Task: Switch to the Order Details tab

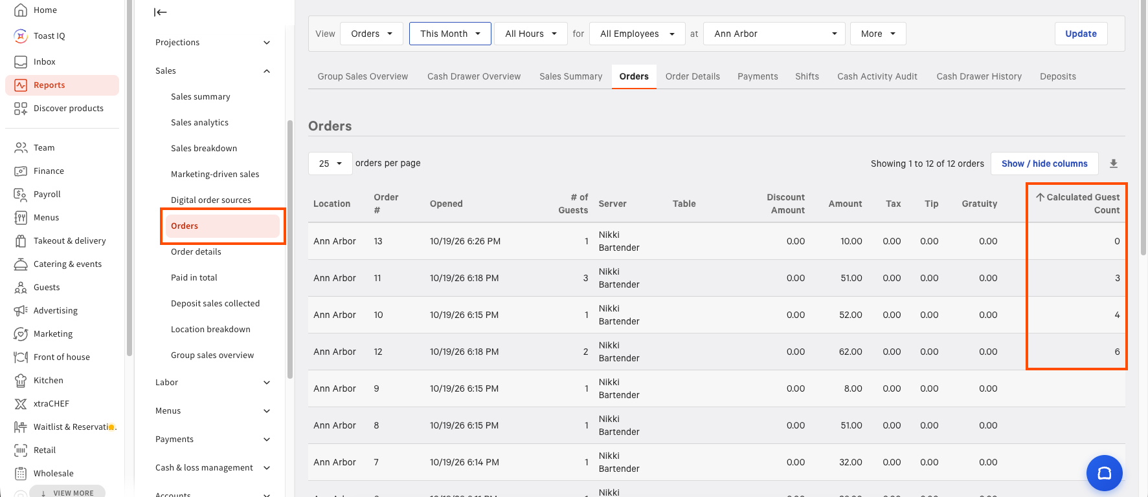Action: 693,76
